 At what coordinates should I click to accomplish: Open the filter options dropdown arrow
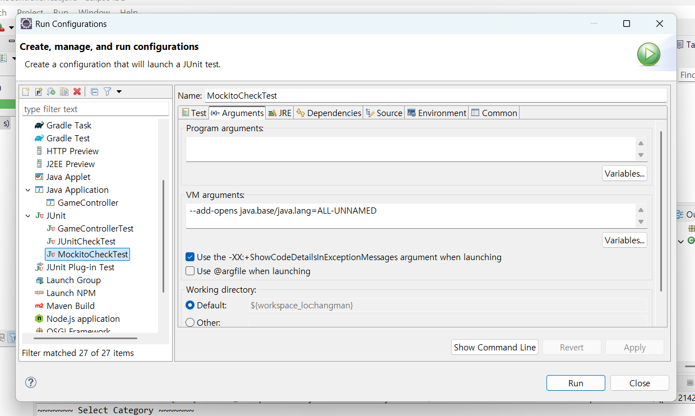coord(119,91)
